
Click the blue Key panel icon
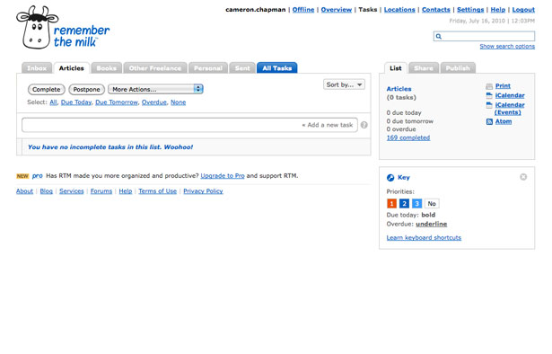pos(390,178)
